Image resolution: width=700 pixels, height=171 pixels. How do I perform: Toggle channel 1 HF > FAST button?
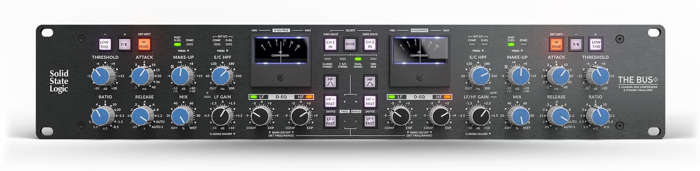(x=330, y=101)
